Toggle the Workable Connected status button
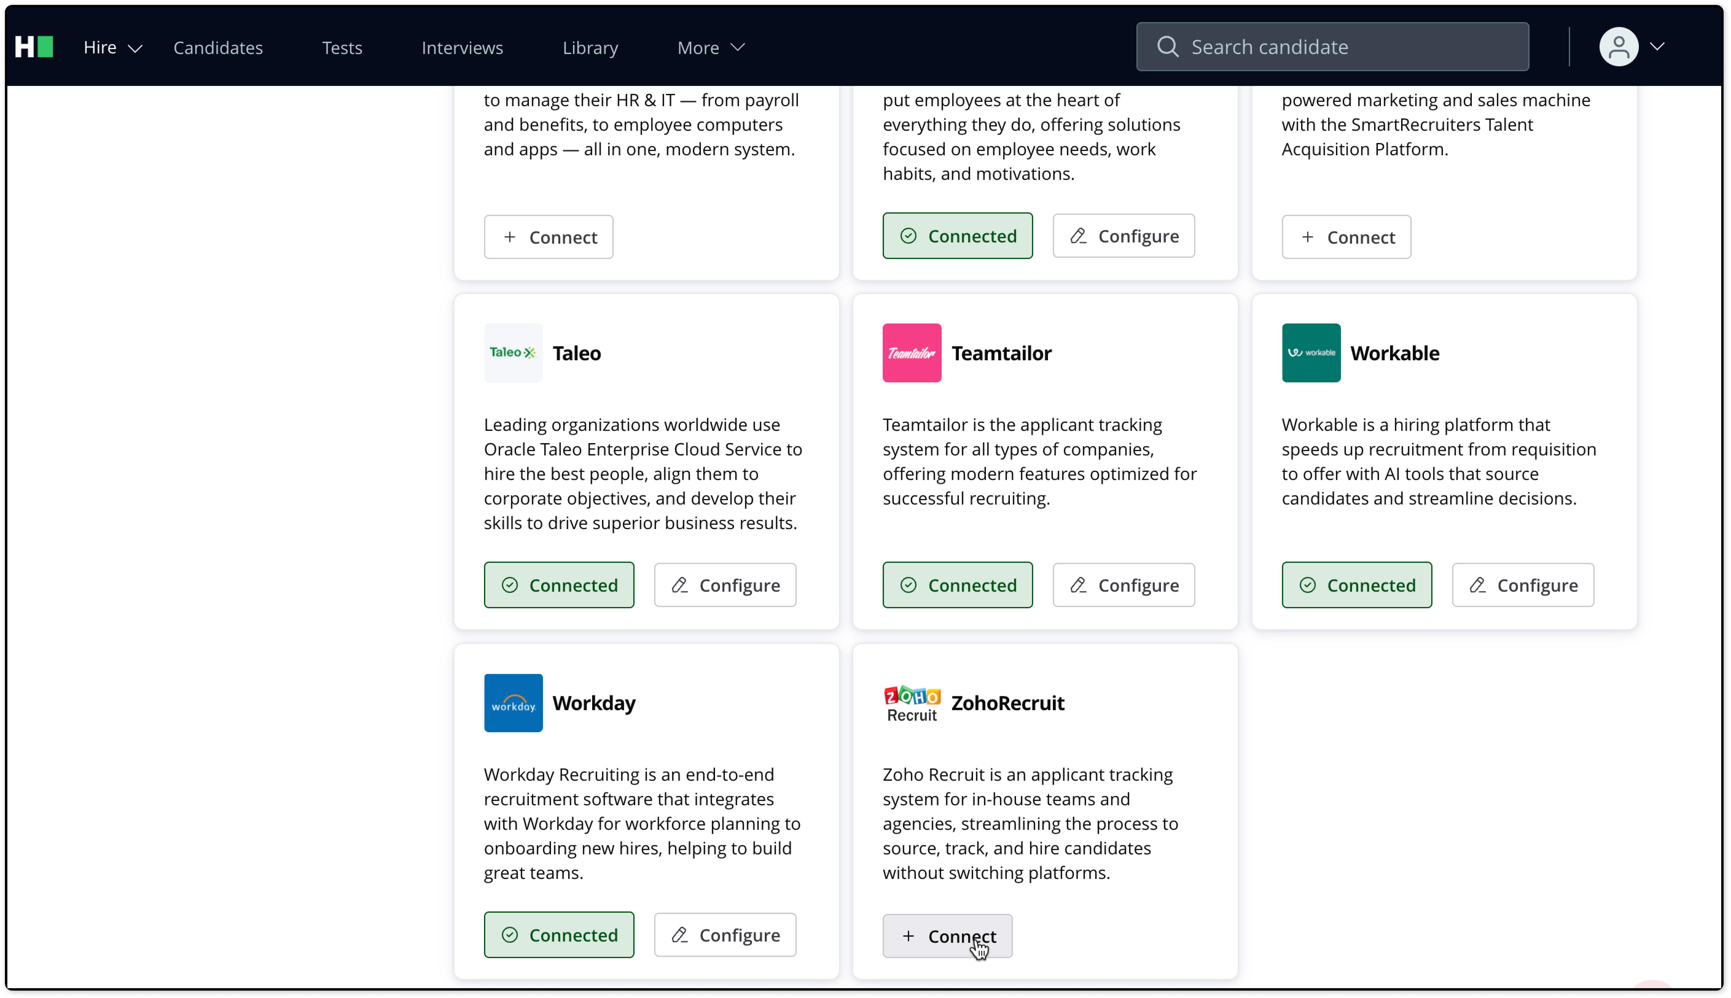This screenshot has height=998, width=1731. point(1357,585)
